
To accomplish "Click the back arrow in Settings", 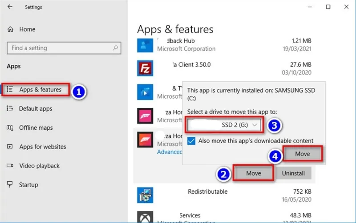I will [10, 7].
